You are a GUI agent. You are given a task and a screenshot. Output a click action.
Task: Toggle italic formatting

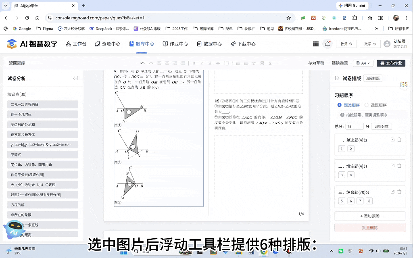[x=202, y=63]
